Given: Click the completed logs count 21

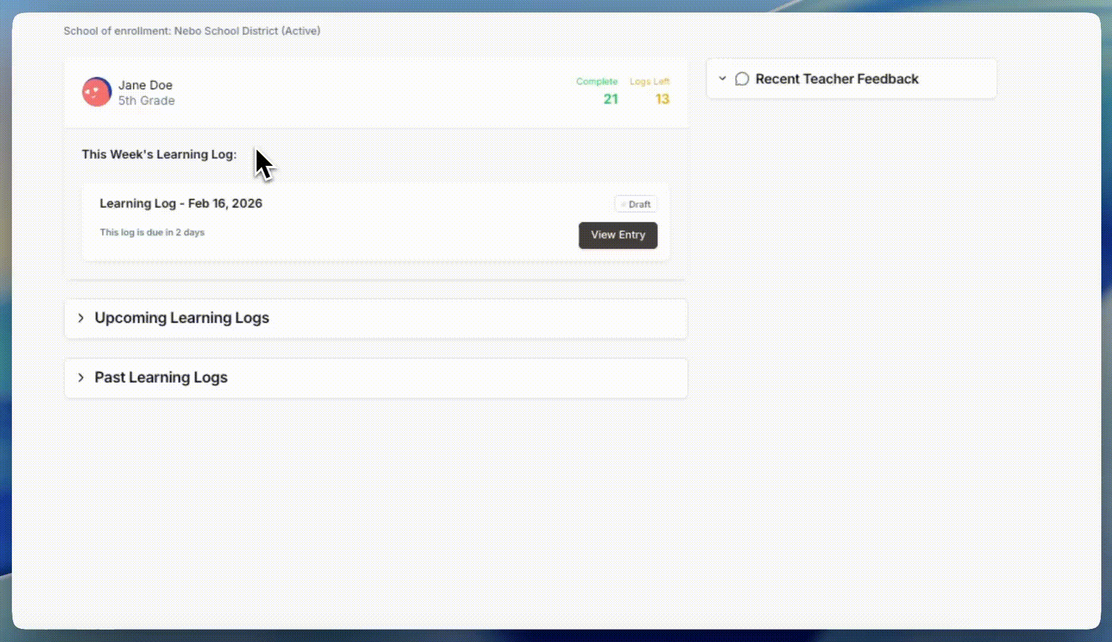Looking at the screenshot, I should click(611, 99).
